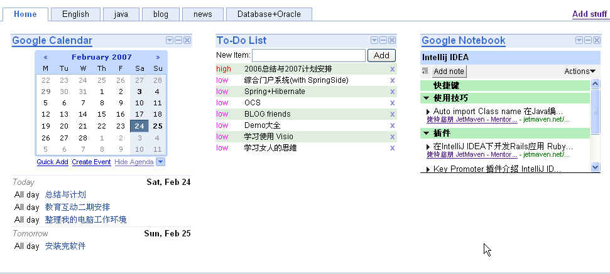The image size is (610, 274).
Task: Click notebook scrollbar down arrow
Action: point(595,167)
